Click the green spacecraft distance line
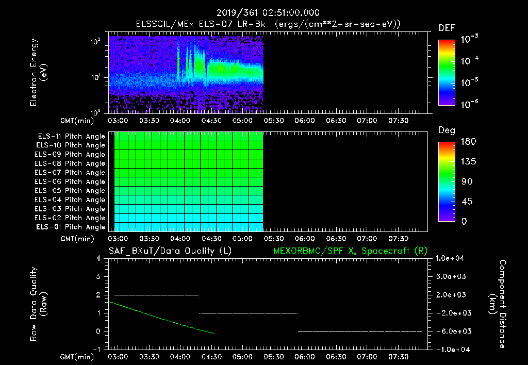 [x=161, y=318]
